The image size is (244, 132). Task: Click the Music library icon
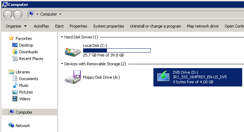pyautogui.click(x=15, y=85)
